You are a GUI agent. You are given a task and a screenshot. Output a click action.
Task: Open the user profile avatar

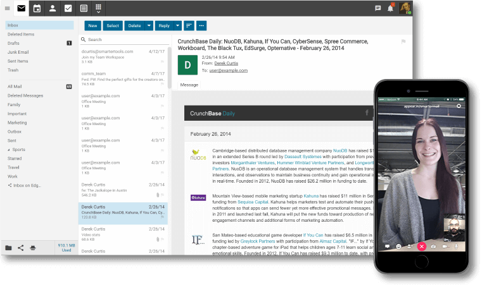(x=405, y=8)
